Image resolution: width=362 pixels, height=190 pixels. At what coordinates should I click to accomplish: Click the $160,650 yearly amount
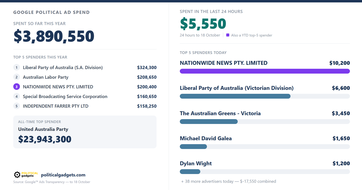pyautogui.click(x=147, y=97)
